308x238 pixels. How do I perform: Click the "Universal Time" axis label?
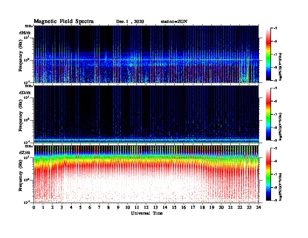(147, 213)
